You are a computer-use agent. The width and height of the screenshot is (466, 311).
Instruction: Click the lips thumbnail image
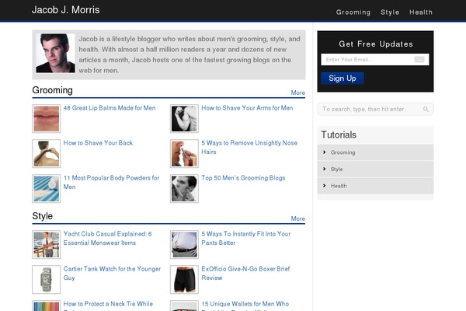click(x=46, y=118)
